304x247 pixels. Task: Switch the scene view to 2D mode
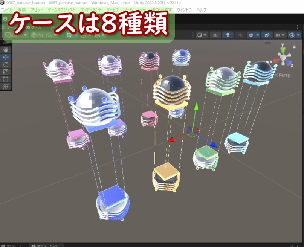click(x=215, y=34)
